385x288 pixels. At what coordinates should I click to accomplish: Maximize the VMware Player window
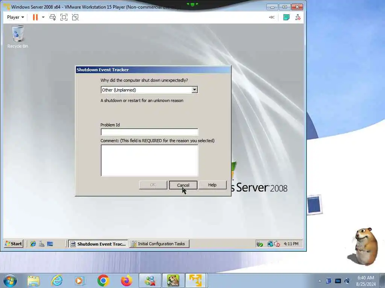coord(285,7)
